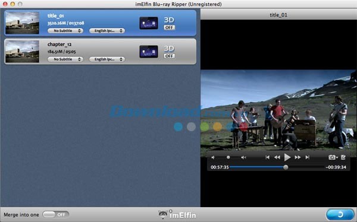Start conversion with blue convert button
The width and height of the screenshot is (357, 222).
coord(340,214)
